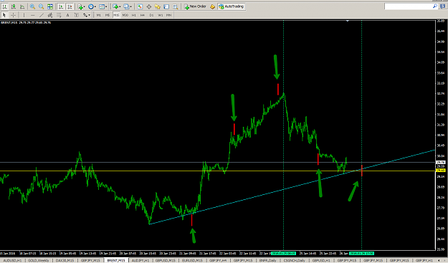Launch MetaEditor with the yellow diamond icon

coord(212,6)
